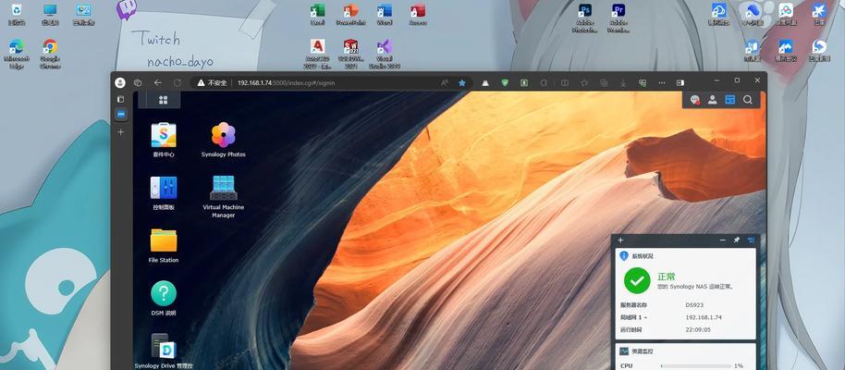This screenshot has height=370, width=845.
Task: Select the Recycle Bin desktop icon
Action: click(17, 15)
